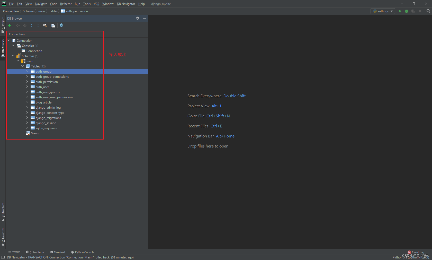Collapse the Tables node

click(x=23, y=66)
